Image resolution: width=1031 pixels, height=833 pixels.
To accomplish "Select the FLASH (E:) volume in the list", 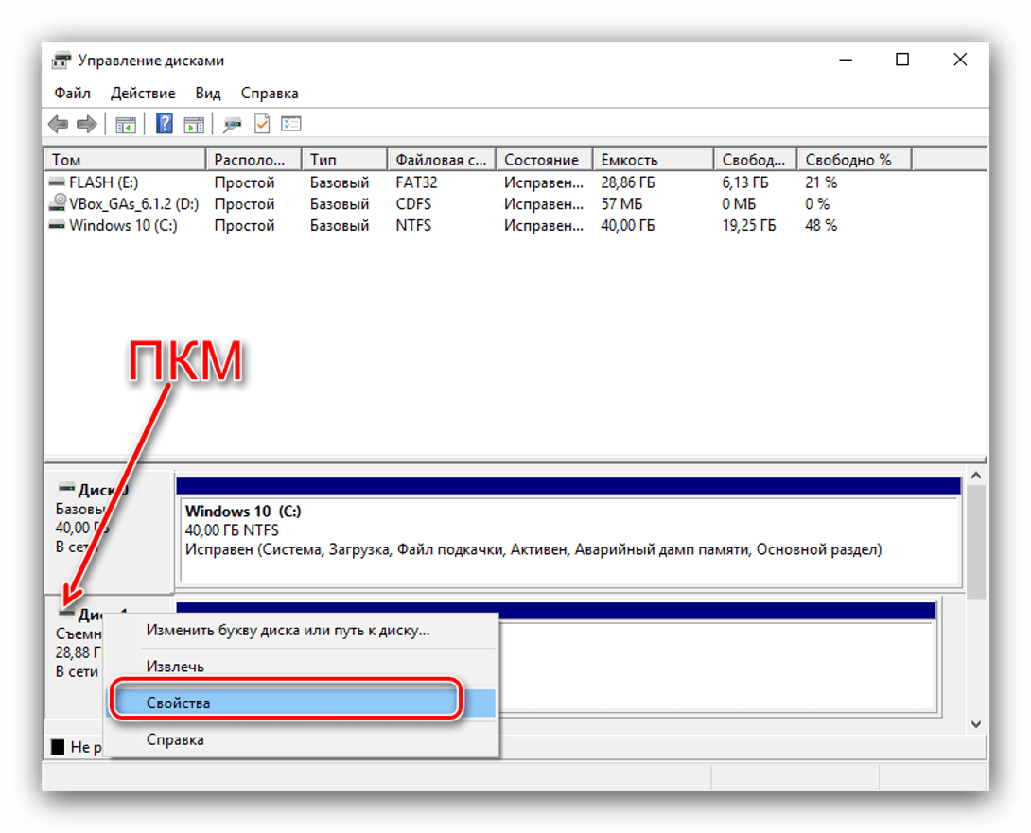I will point(103,182).
